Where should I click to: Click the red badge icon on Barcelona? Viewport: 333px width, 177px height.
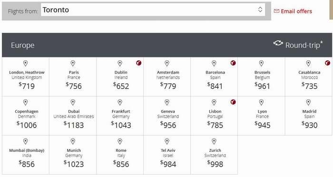pyautogui.click(x=233, y=63)
